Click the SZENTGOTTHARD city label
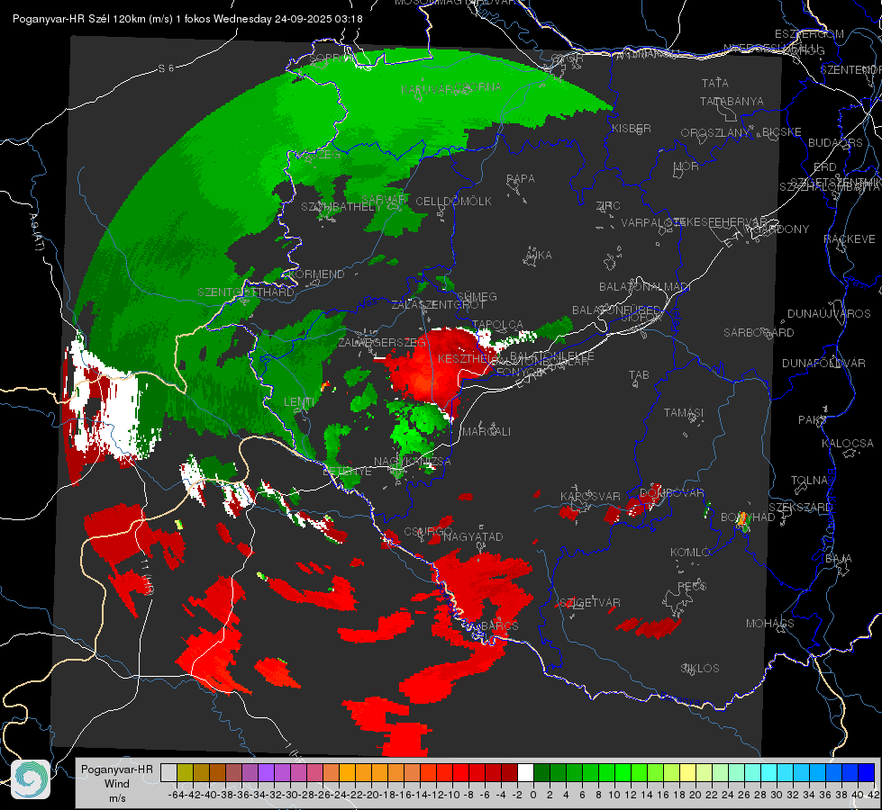 point(246,292)
